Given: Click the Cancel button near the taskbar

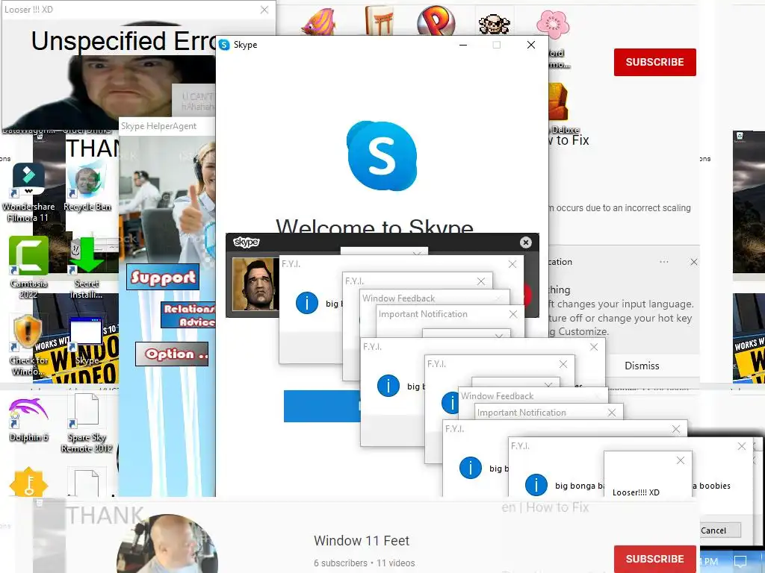Looking at the screenshot, I should pyautogui.click(x=716, y=530).
